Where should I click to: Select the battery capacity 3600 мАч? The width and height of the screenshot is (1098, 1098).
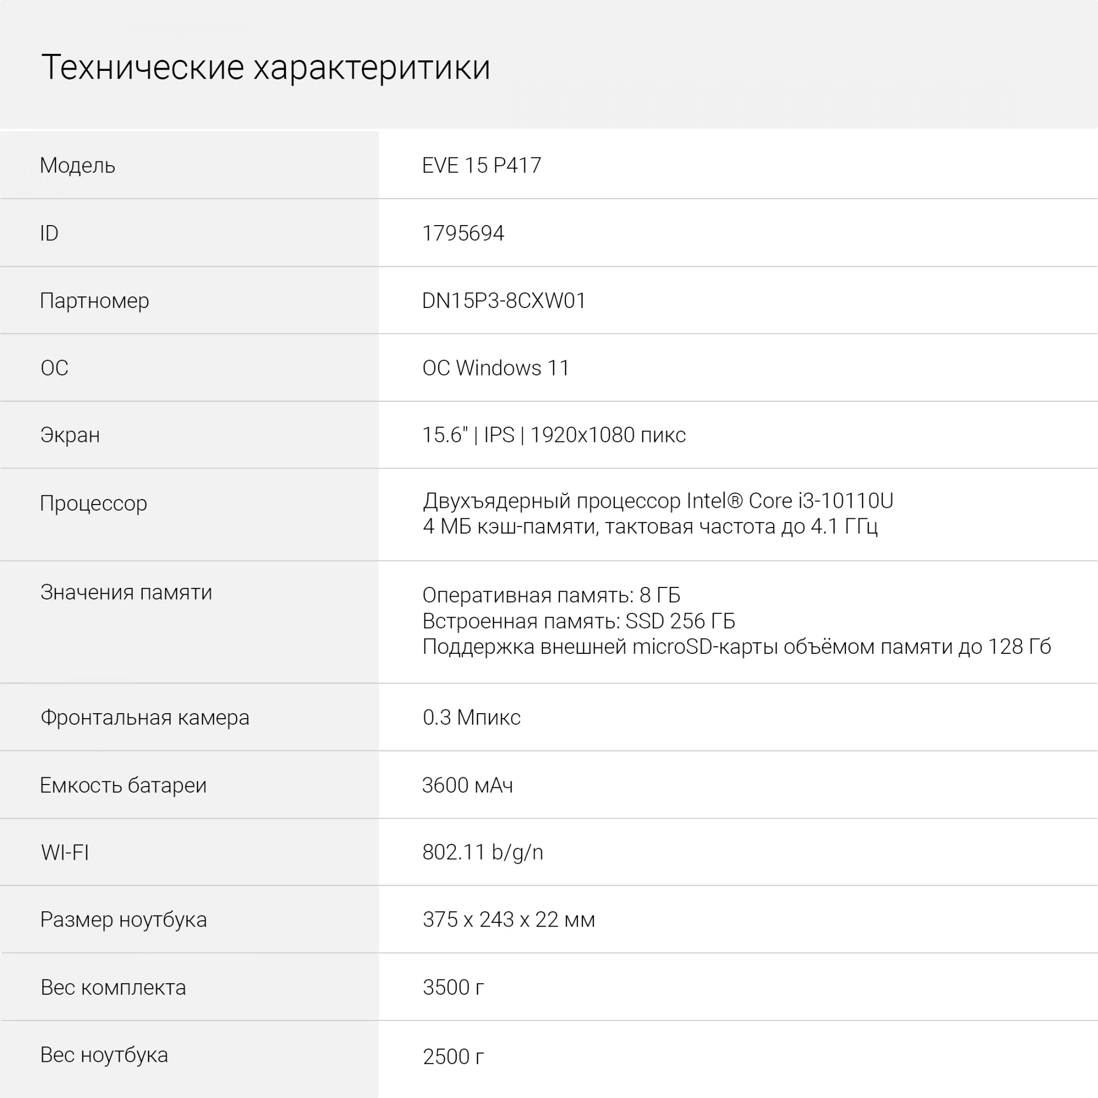[467, 786]
